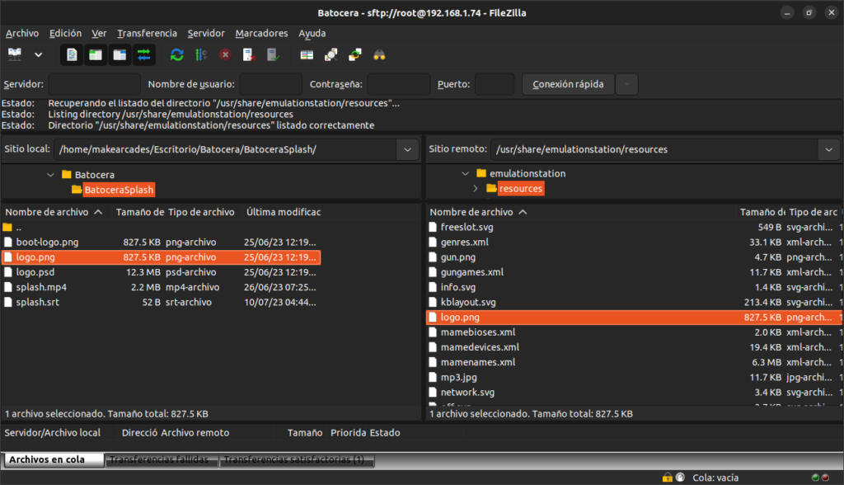Open the Ayuda menu
Screen dimensions: 844x485
(x=312, y=34)
